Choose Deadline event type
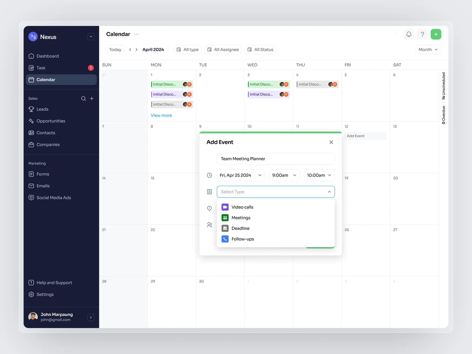Image resolution: width=472 pixels, height=354 pixels. coord(276,229)
